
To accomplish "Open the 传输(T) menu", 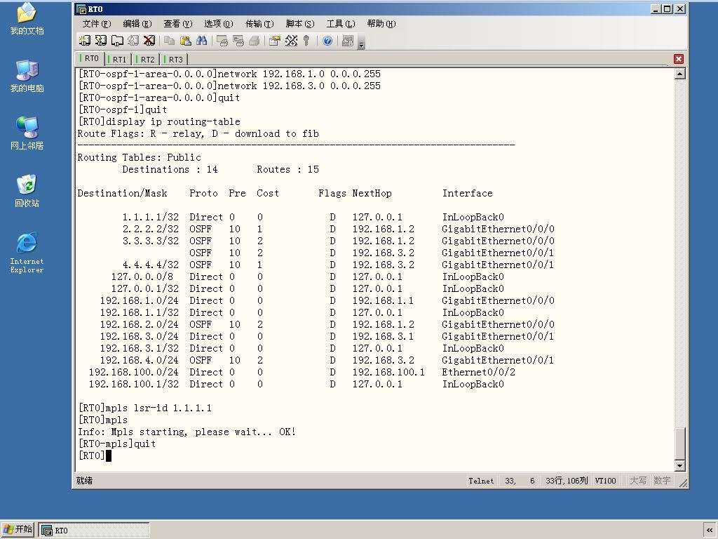I will [x=259, y=24].
